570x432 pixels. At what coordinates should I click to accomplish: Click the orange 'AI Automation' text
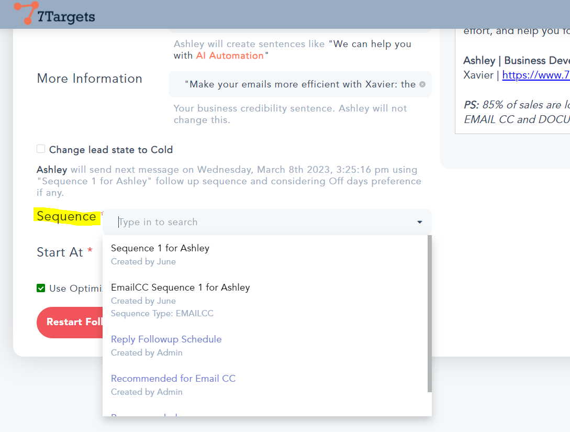(x=230, y=56)
